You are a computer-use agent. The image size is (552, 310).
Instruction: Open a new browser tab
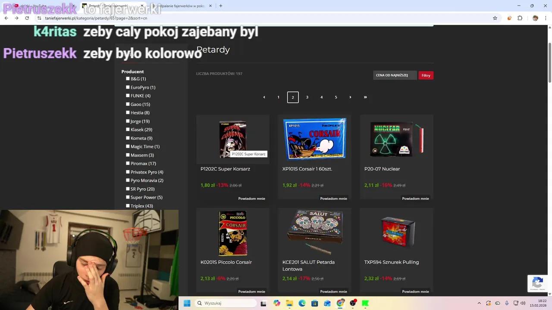click(x=220, y=6)
